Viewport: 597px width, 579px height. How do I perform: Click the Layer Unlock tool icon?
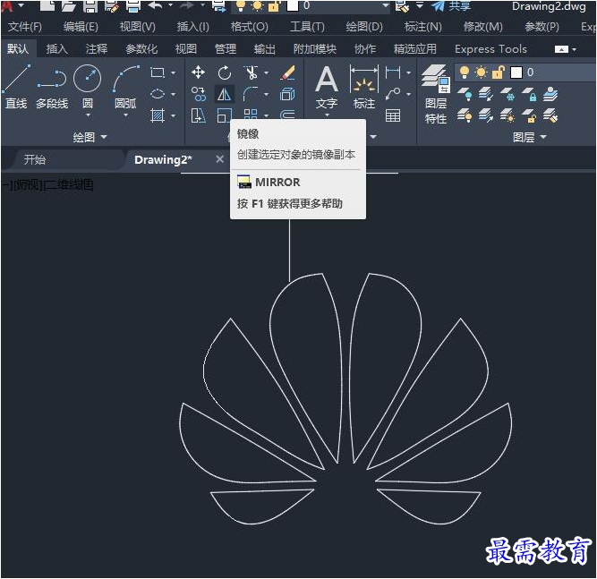click(529, 115)
